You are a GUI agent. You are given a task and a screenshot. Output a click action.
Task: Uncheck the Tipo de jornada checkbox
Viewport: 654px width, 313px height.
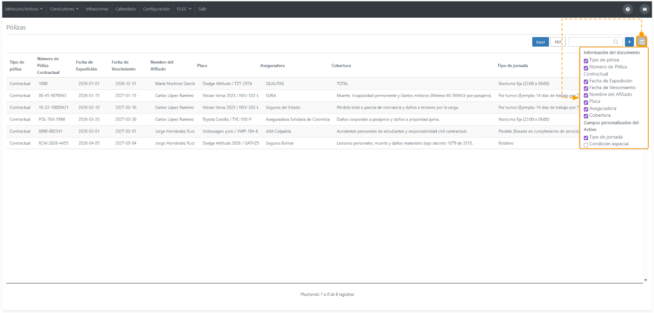click(586, 137)
